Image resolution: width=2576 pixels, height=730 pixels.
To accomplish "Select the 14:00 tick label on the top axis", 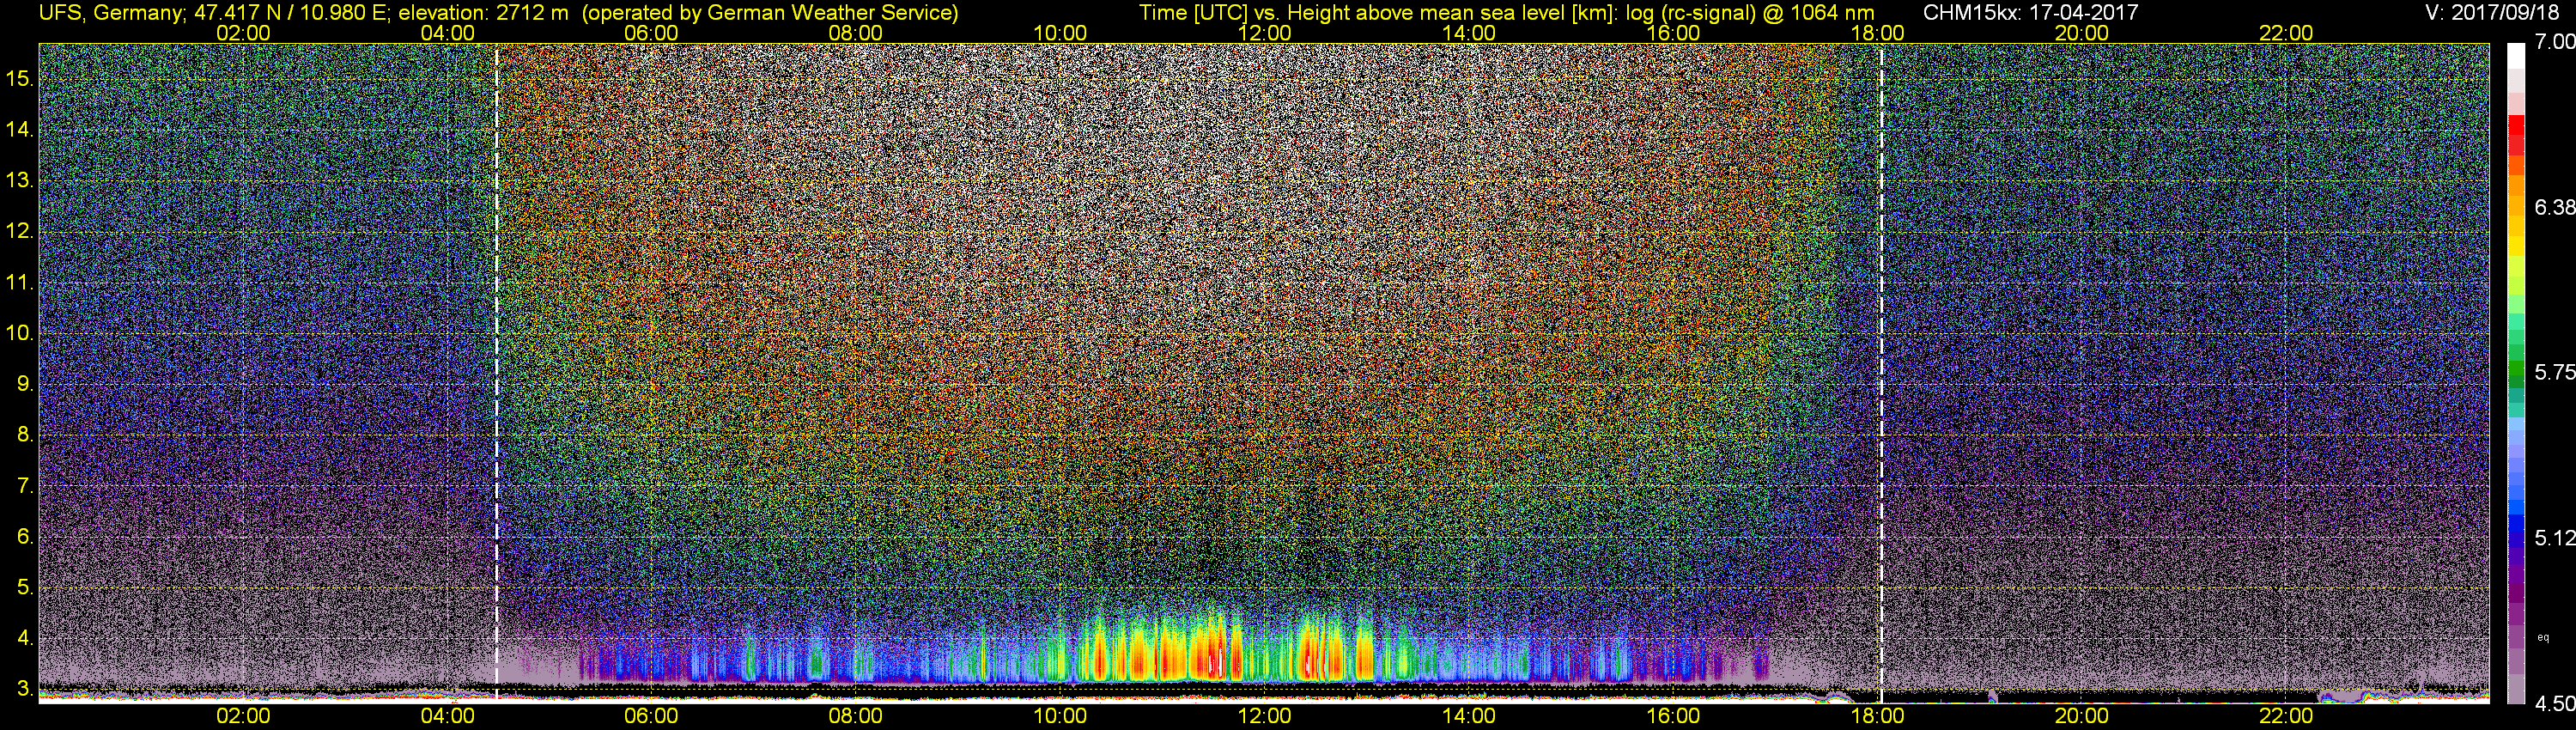I will click(1469, 33).
